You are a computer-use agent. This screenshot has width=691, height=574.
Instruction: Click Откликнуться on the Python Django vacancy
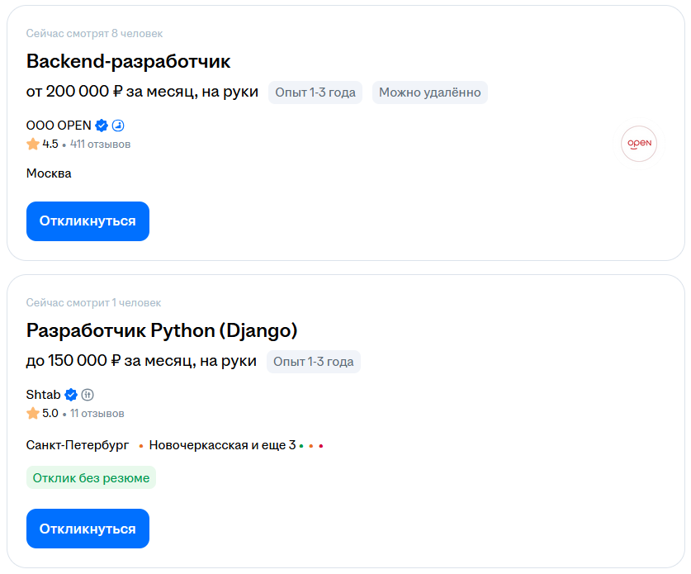tap(88, 528)
